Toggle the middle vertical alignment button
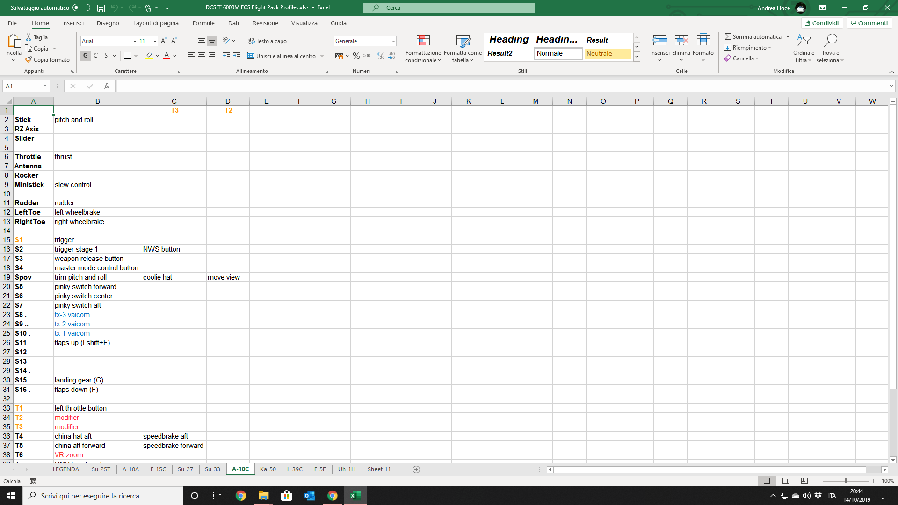The image size is (898, 505). (x=202, y=41)
